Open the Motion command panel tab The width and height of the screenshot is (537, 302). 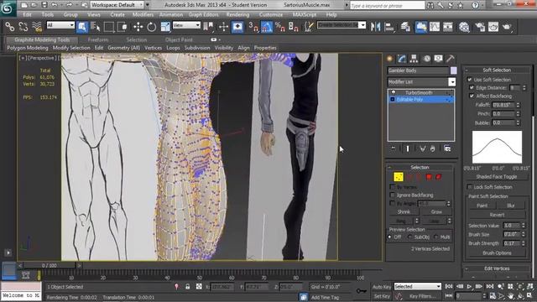[x=427, y=59]
